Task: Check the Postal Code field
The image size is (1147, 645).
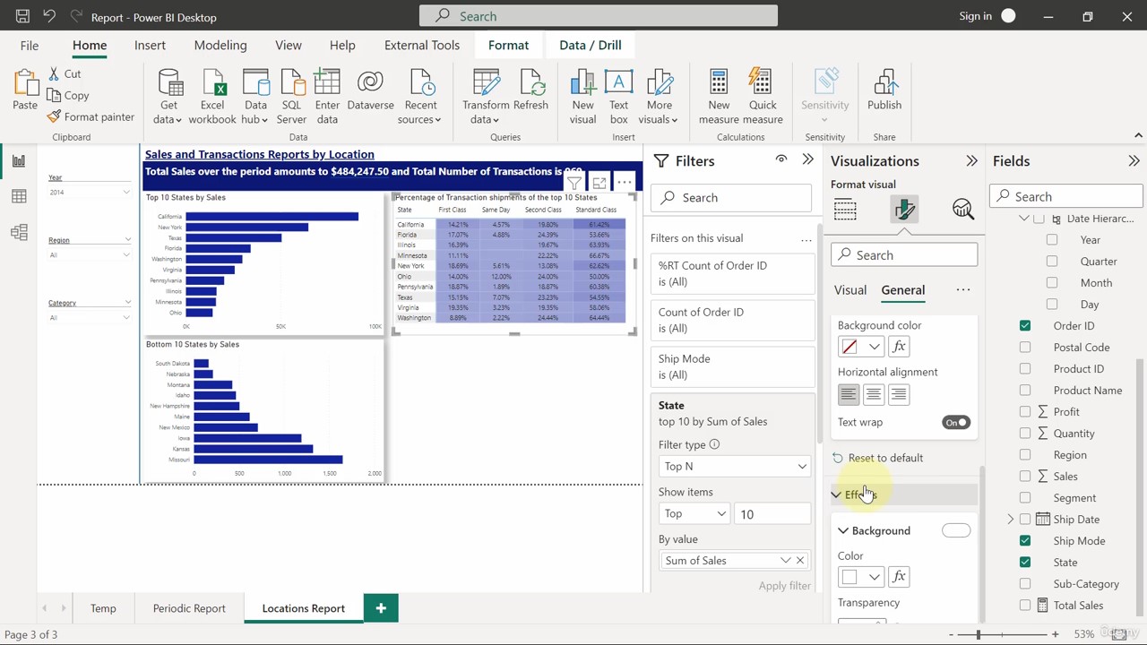Action: point(1025,348)
